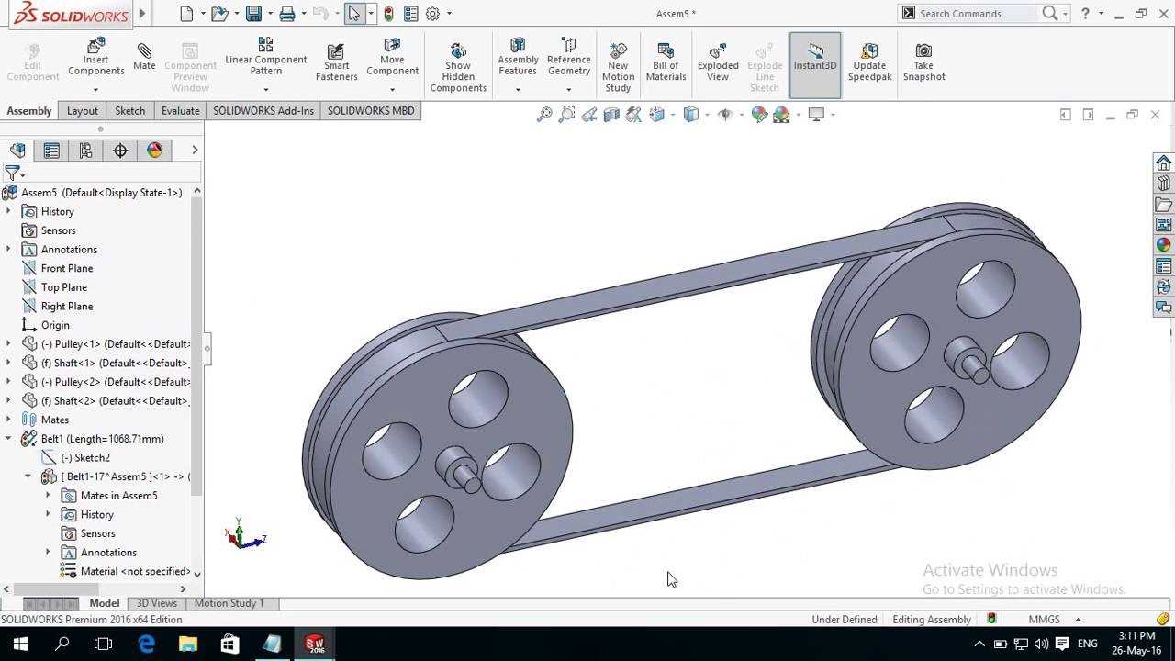Toggle Show Hidden Components

[x=458, y=60]
